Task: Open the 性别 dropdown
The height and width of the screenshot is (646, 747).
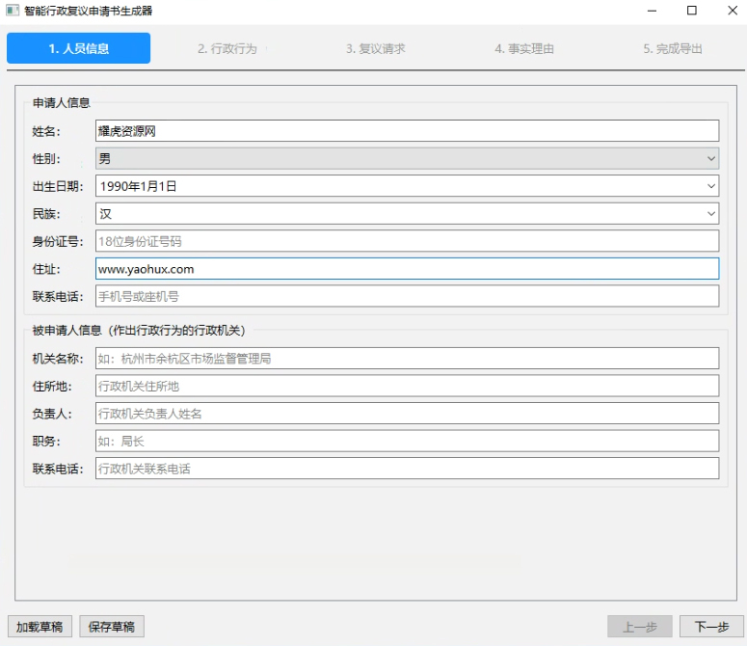Action: pos(406,158)
